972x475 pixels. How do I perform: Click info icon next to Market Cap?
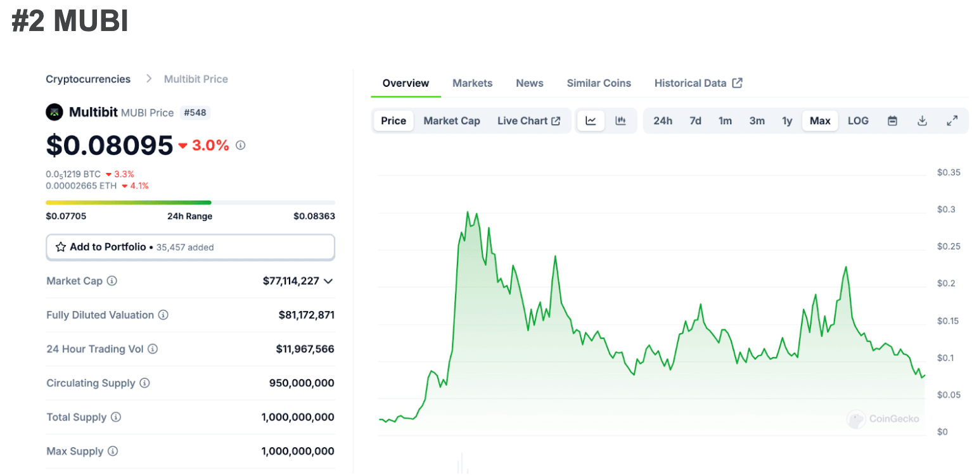coord(112,281)
